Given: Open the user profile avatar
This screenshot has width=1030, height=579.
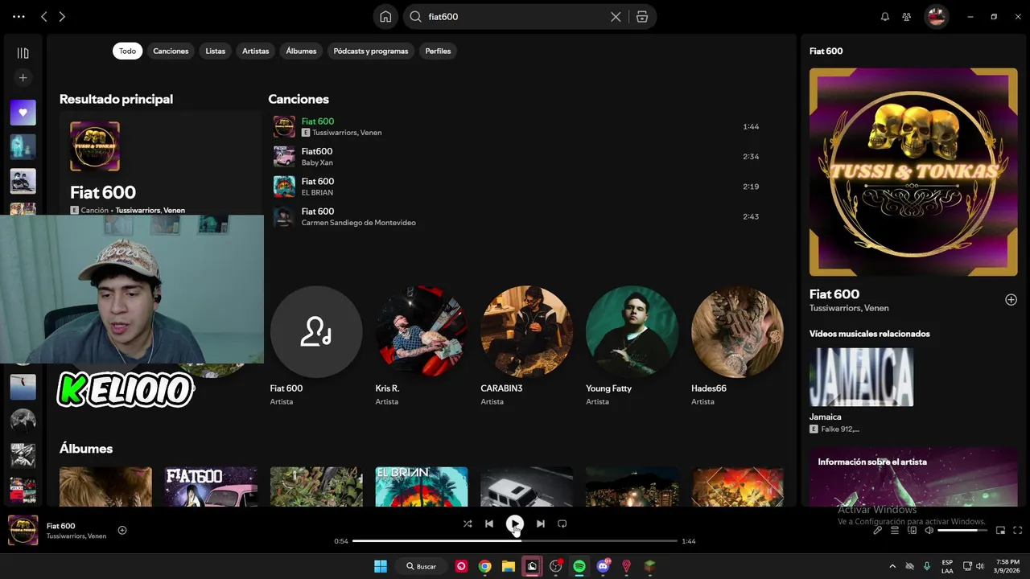Looking at the screenshot, I should 936,16.
